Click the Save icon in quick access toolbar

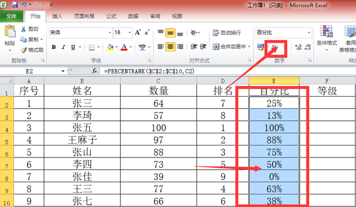pyautogui.click(x=15, y=5)
